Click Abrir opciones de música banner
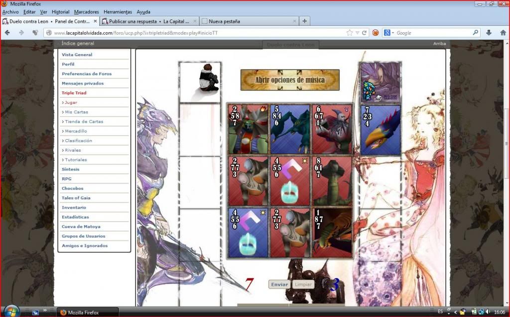510x317 pixels. tap(290, 80)
